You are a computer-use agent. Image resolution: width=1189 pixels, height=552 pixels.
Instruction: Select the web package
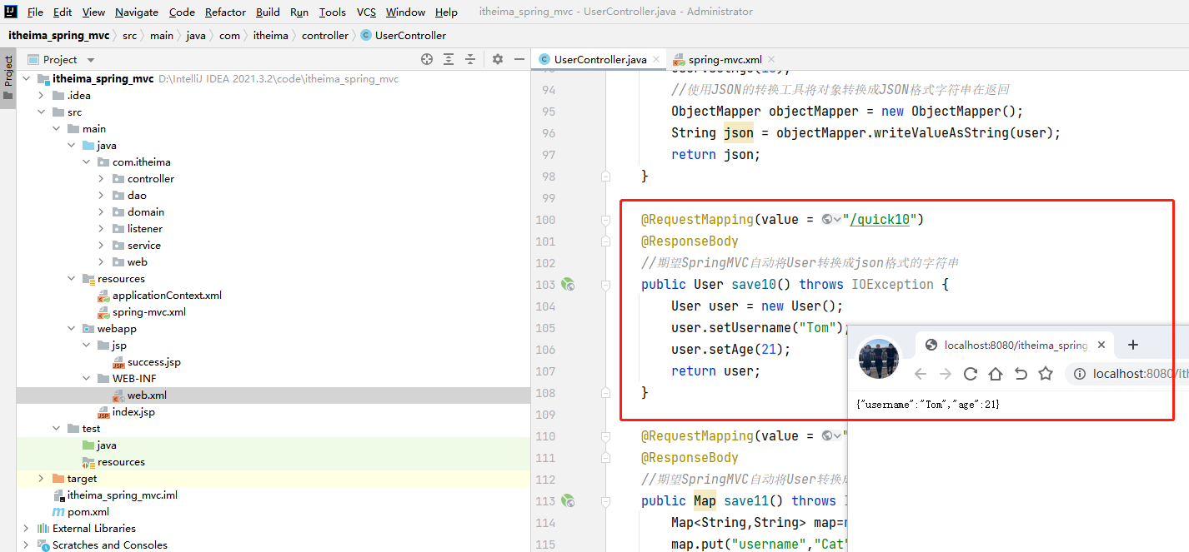(x=138, y=262)
